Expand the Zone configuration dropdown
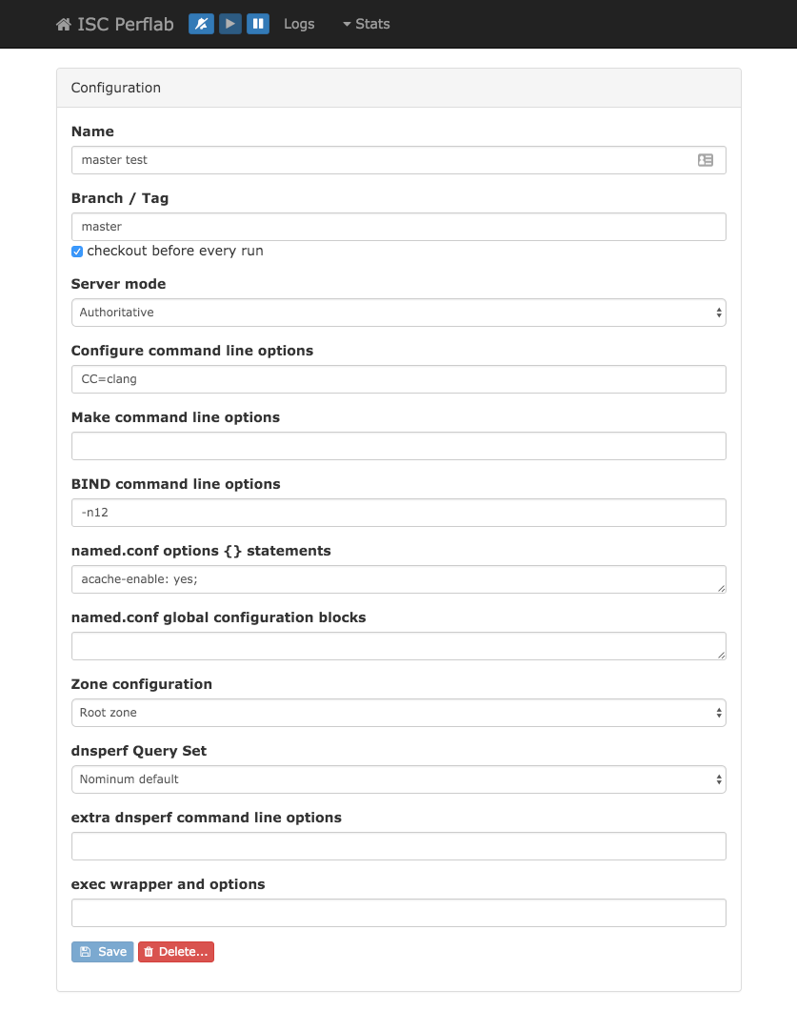Viewport: 797px width, 1011px height. point(398,713)
